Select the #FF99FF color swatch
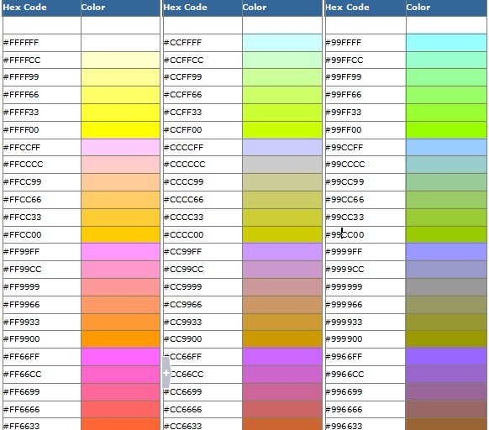Screen dimensions: 489x430 [120, 252]
